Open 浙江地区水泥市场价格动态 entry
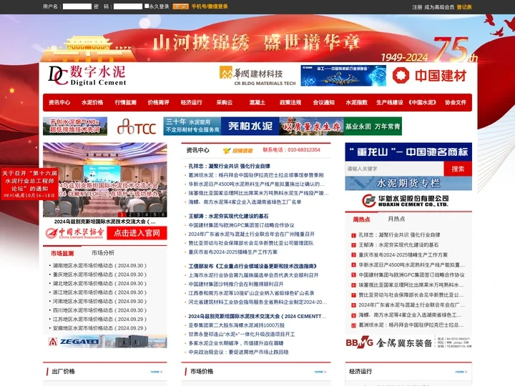The image size is (515, 386). coord(99,292)
